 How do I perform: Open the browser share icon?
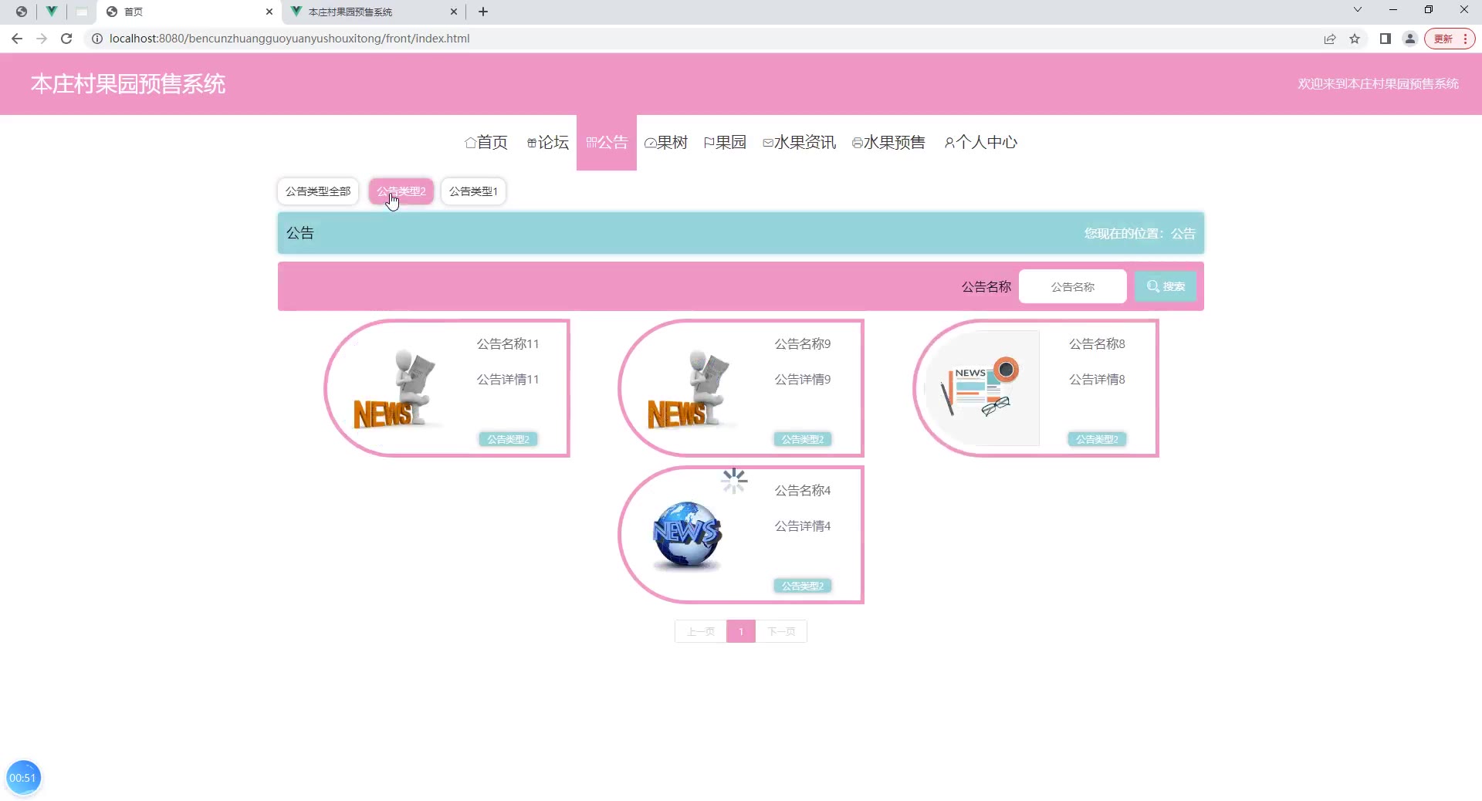point(1330,39)
